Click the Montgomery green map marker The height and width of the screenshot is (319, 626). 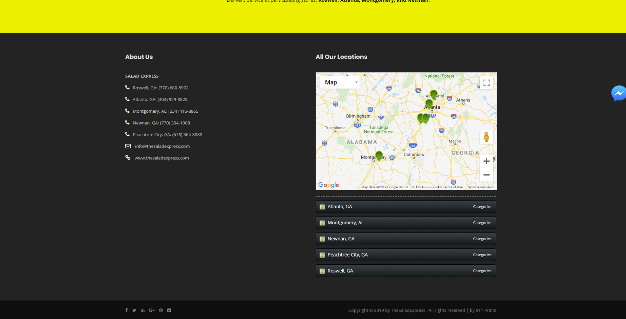379,156
